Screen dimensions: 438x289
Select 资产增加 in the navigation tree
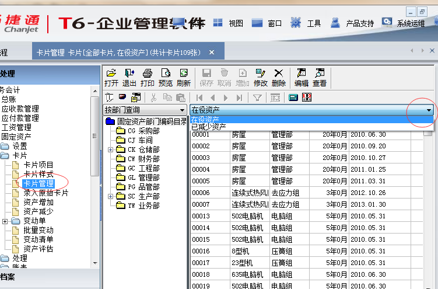point(38,203)
